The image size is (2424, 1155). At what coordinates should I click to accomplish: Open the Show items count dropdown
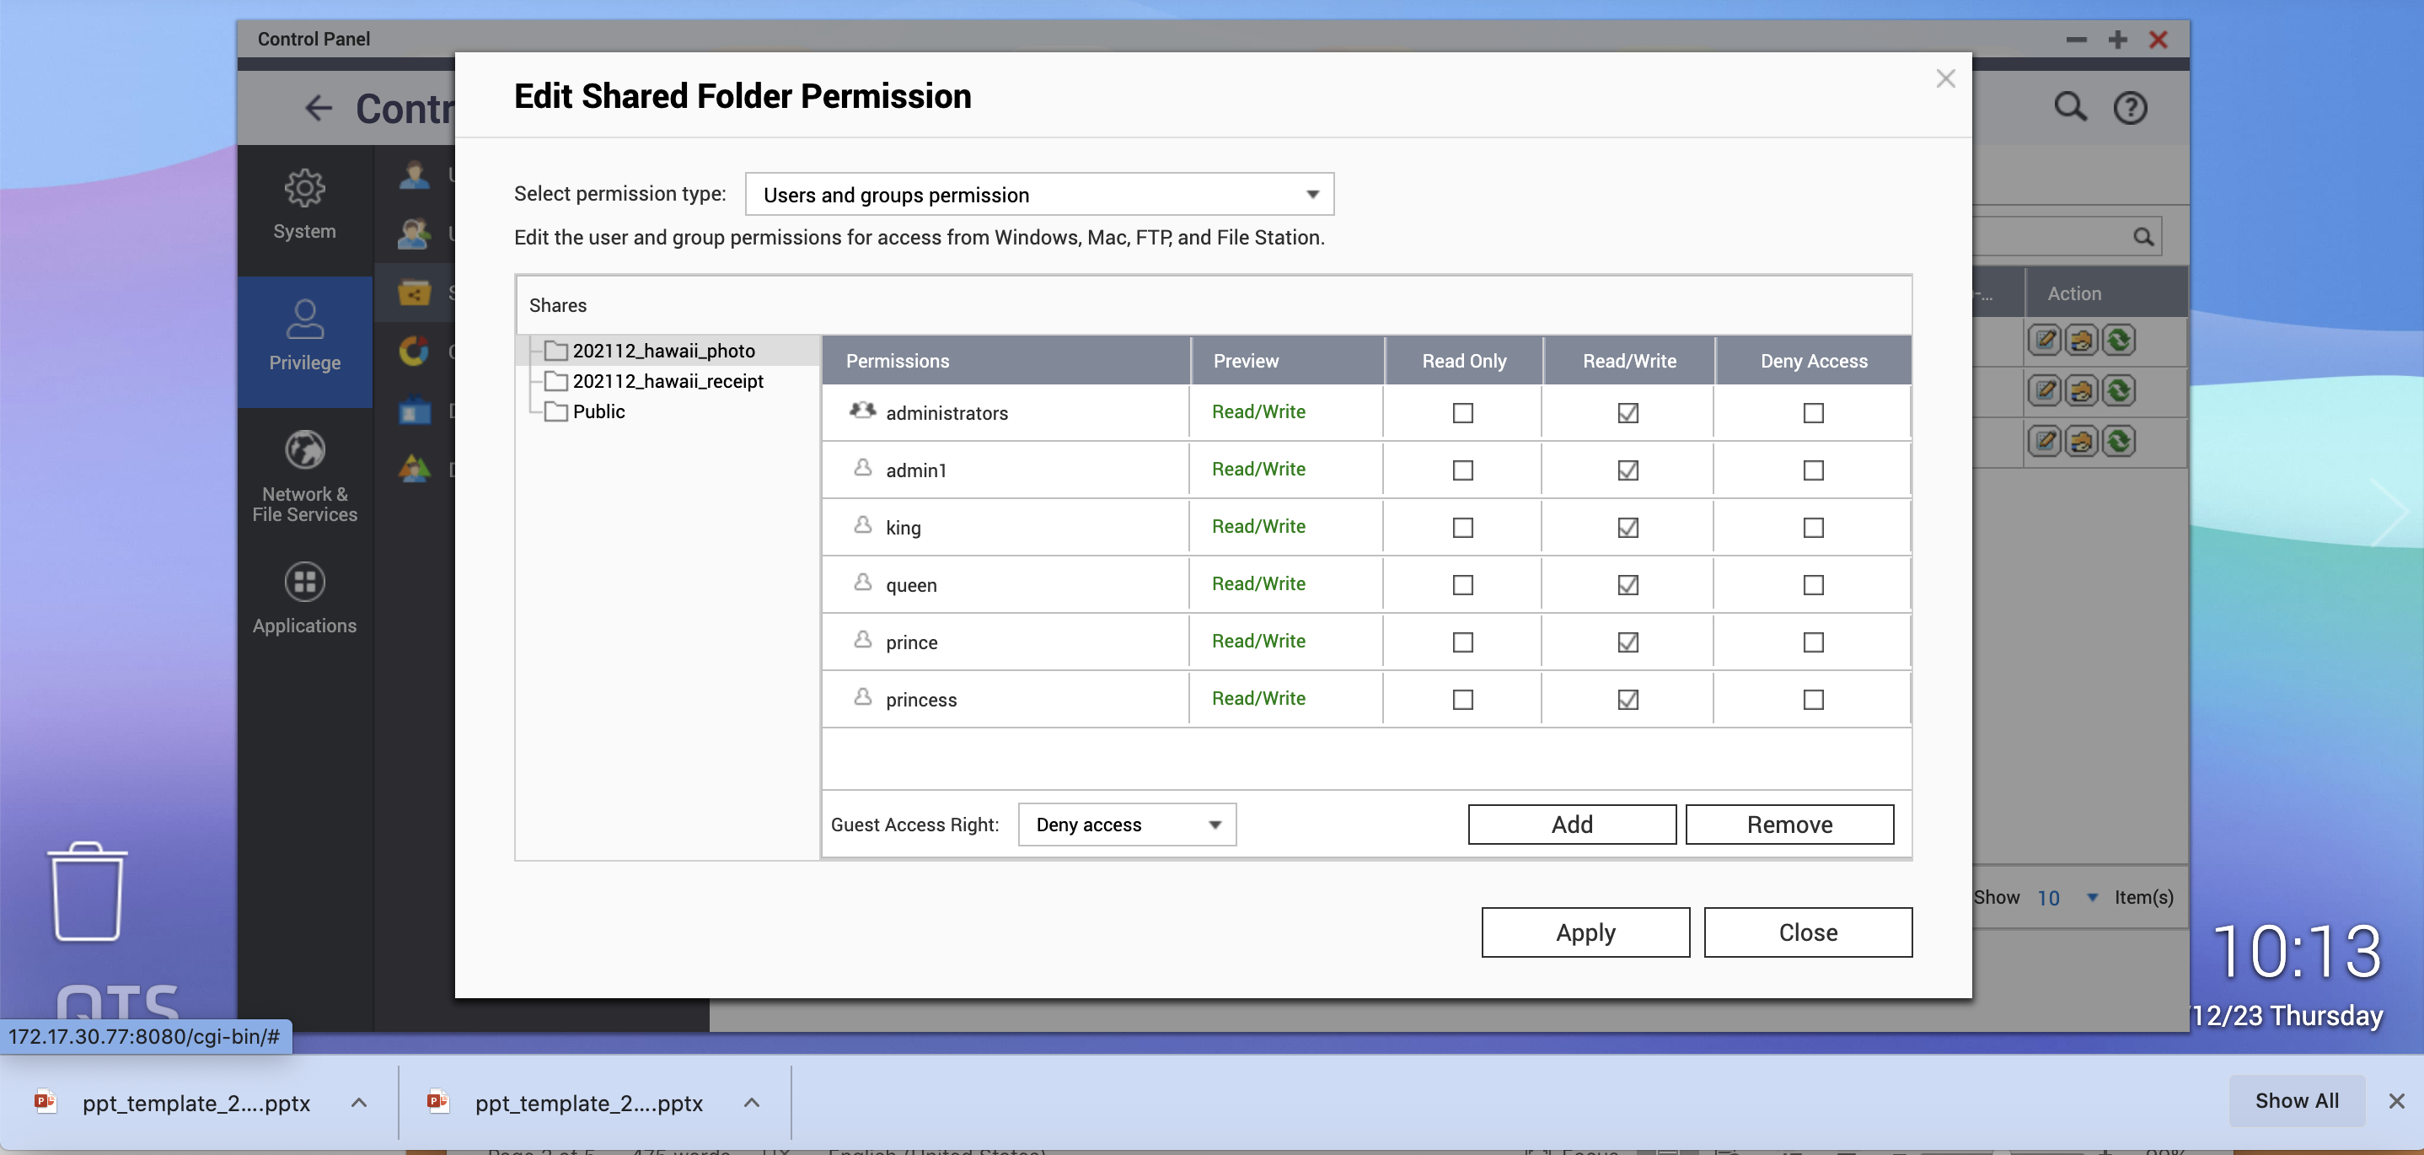pos(2067,898)
